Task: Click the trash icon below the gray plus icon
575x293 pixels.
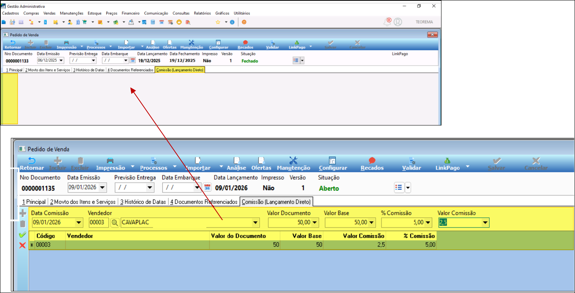Action: tap(23, 224)
